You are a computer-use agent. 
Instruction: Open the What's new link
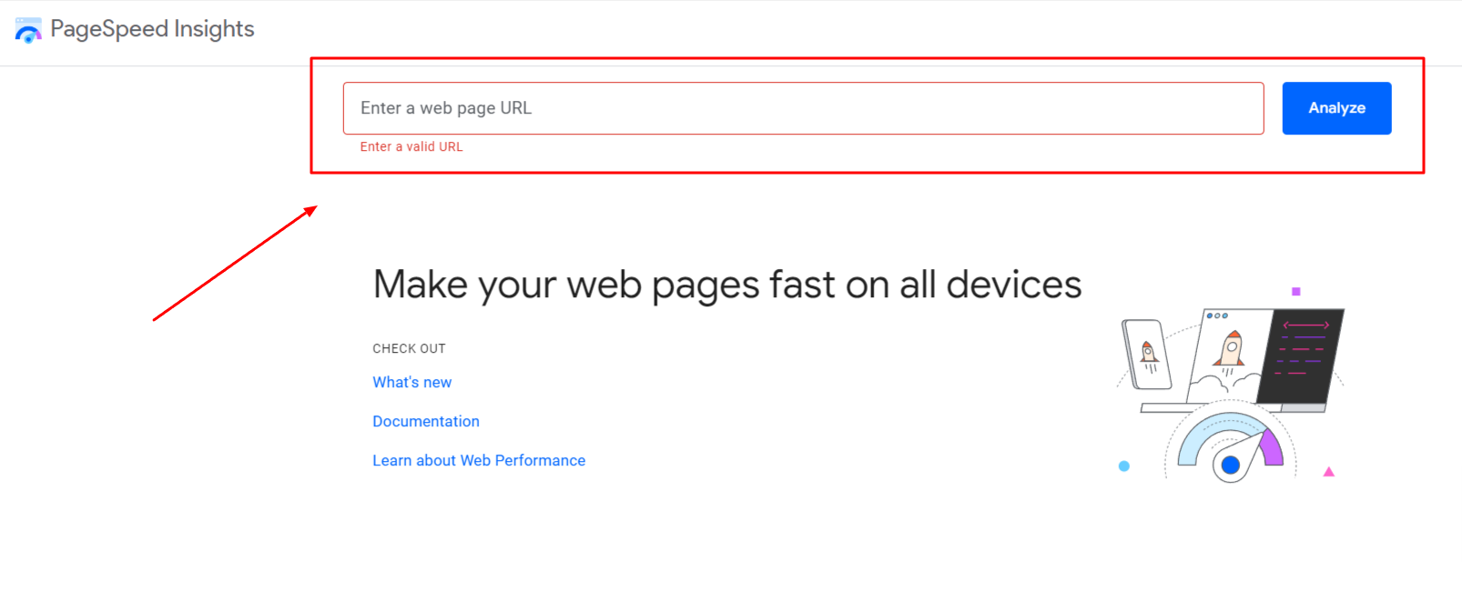(411, 383)
